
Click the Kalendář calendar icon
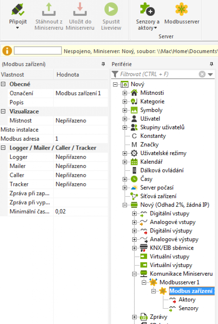click(x=134, y=162)
